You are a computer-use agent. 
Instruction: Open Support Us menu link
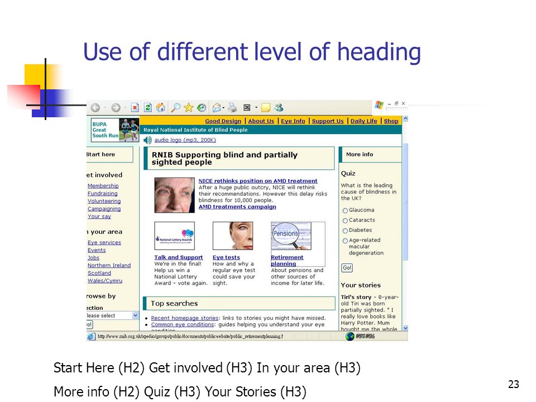328,121
